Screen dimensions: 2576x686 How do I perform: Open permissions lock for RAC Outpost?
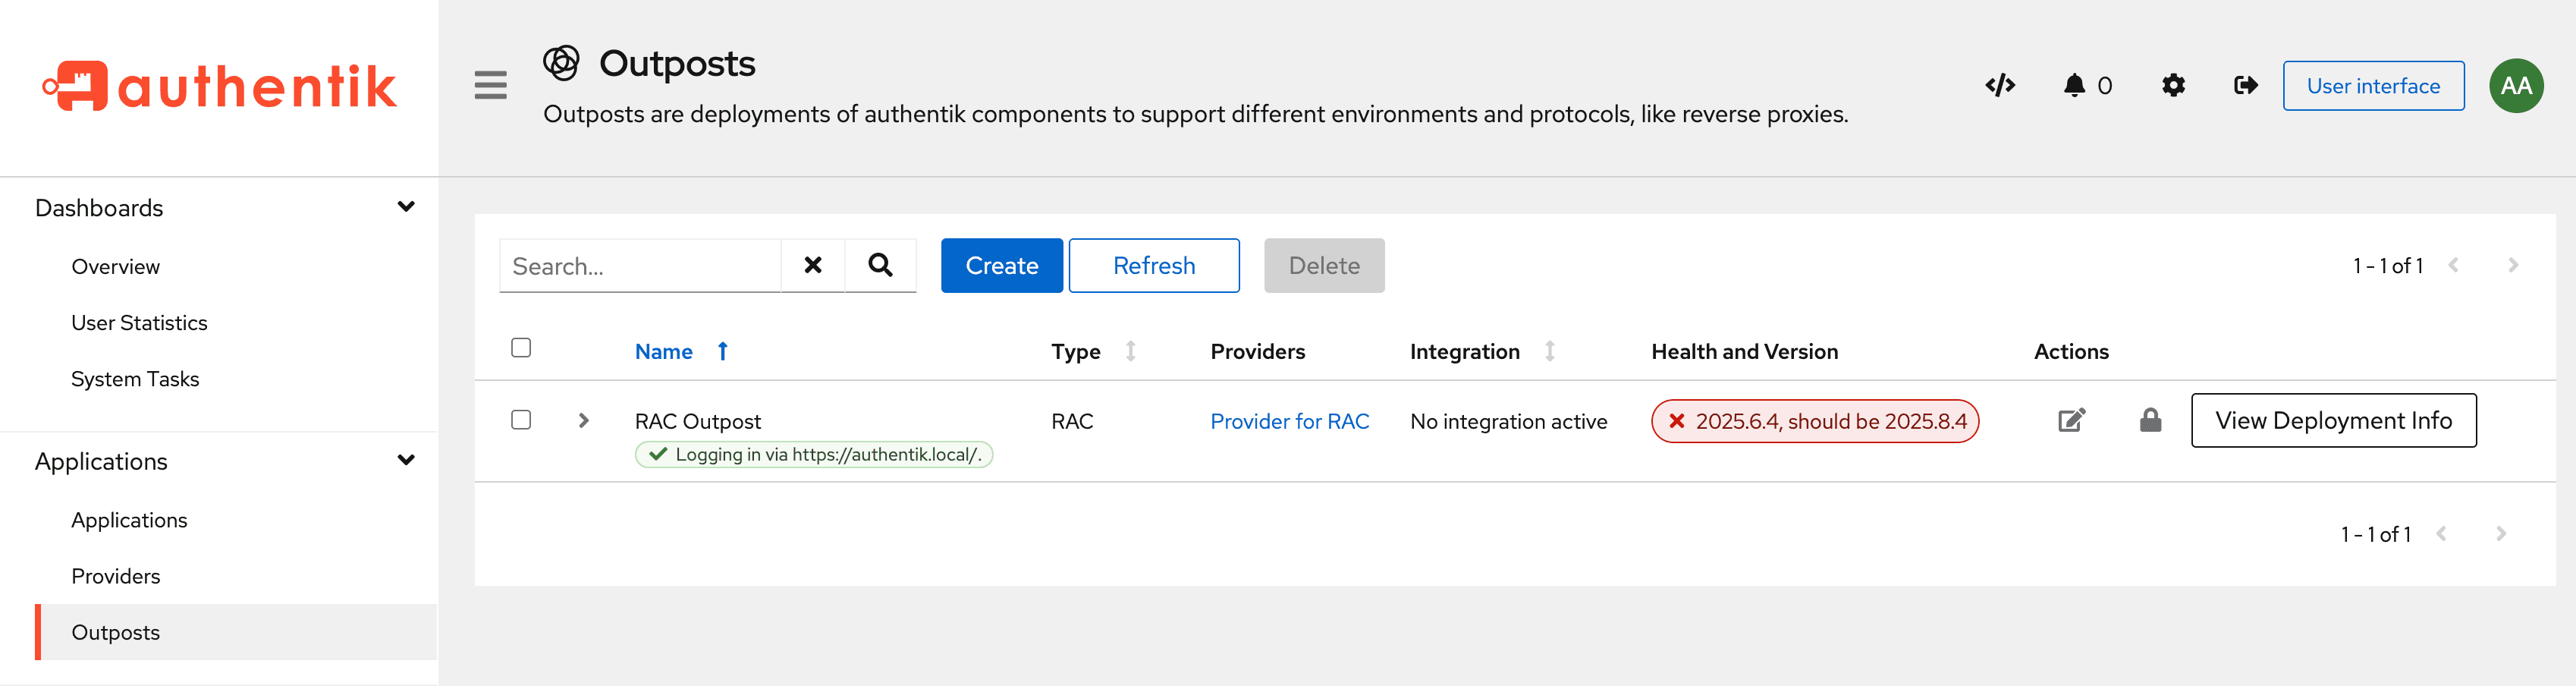[2150, 420]
